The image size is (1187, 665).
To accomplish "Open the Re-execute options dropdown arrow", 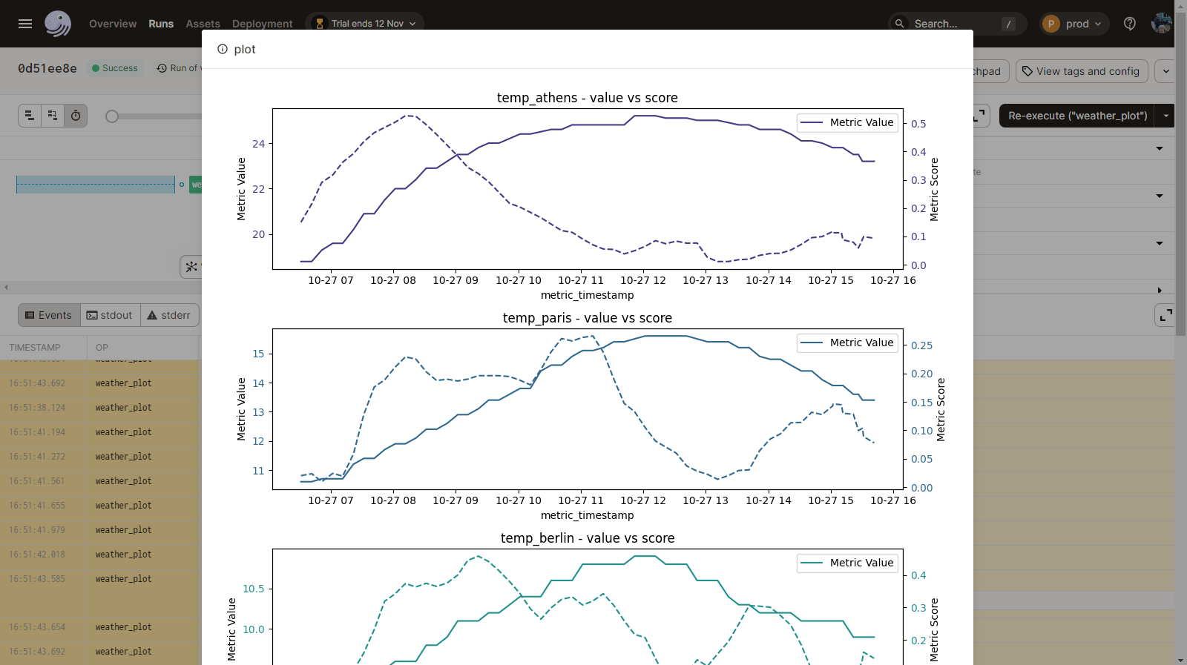I will pyautogui.click(x=1165, y=116).
